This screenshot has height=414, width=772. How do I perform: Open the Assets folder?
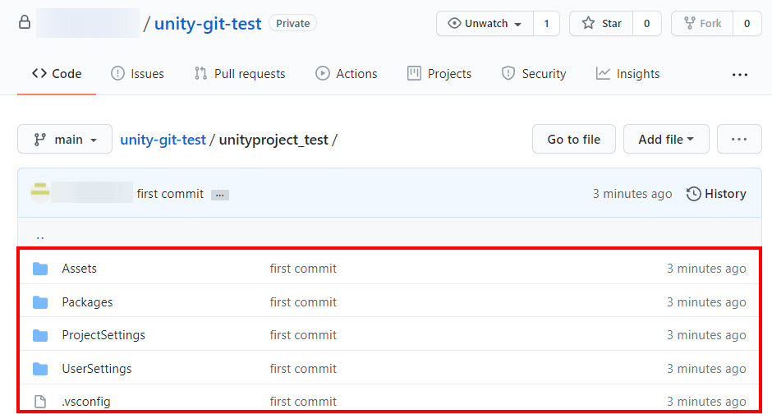pyautogui.click(x=80, y=269)
